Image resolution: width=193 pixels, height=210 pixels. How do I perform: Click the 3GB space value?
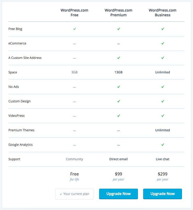pyautogui.click(x=74, y=72)
